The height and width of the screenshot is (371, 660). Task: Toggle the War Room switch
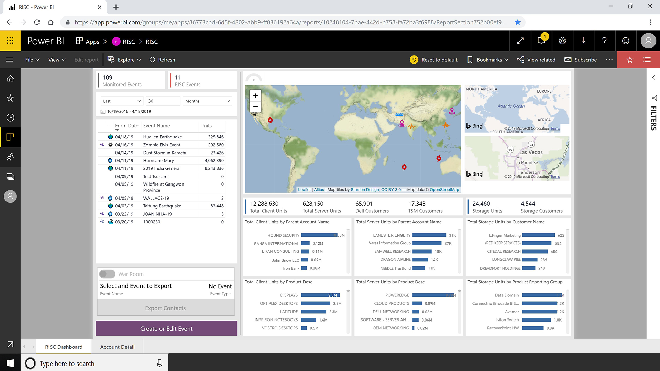coord(107,274)
